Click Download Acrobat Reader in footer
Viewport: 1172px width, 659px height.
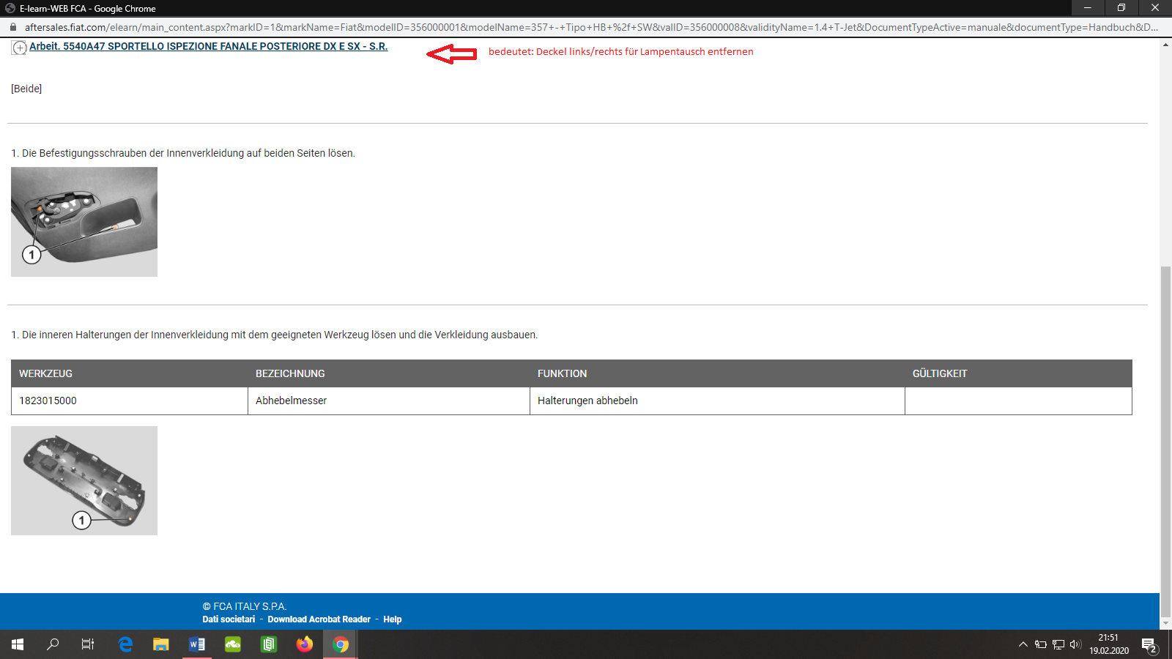coord(319,619)
